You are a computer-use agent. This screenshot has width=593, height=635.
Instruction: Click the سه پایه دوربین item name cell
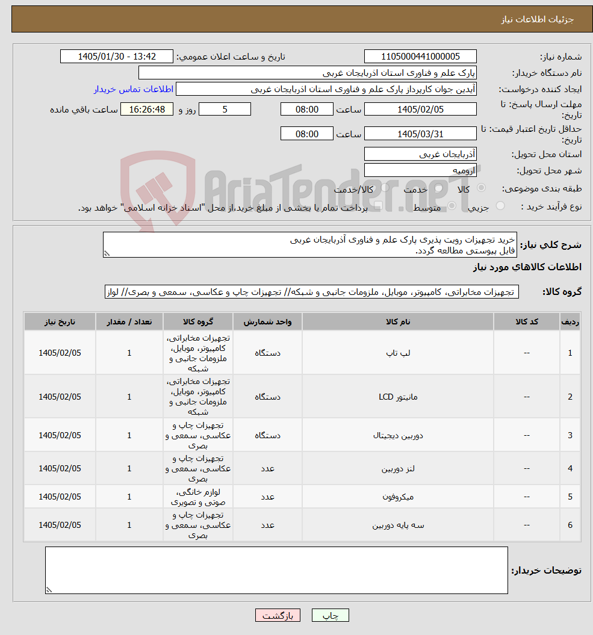coord(398,525)
